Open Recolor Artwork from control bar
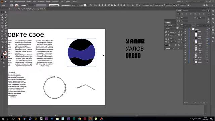The image size is (215, 121). click(91, 5)
